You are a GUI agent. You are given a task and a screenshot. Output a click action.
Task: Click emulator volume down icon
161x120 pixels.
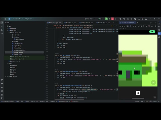click(125, 26)
